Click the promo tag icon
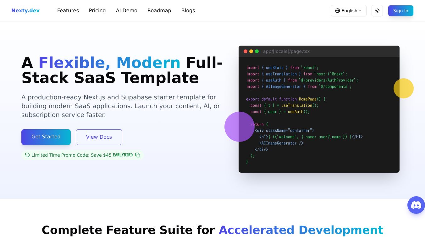Screen dimensions: 425x239 28,155
